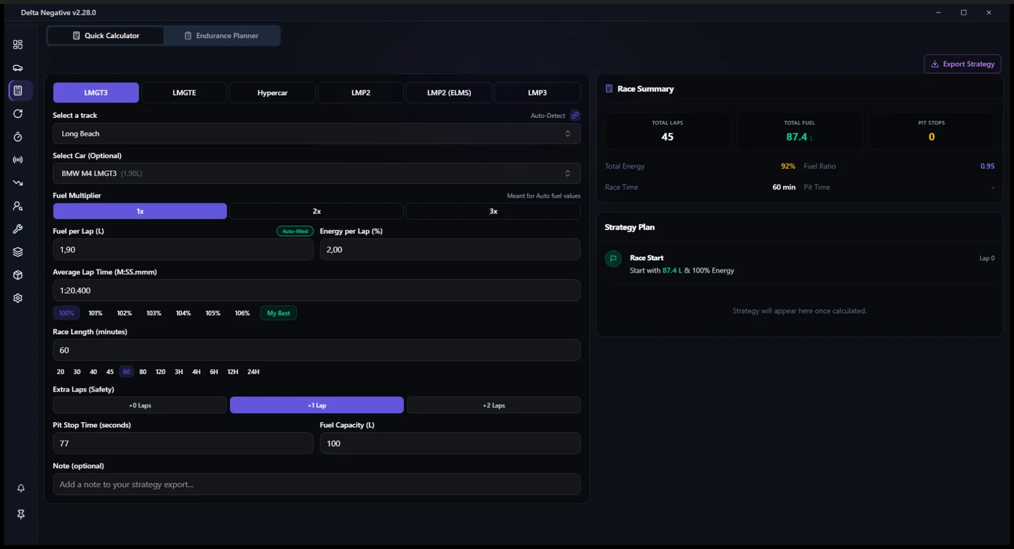Select the LMP2 (ELMS) class tab
Image resolution: width=1014 pixels, height=549 pixels.
[x=449, y=93]
